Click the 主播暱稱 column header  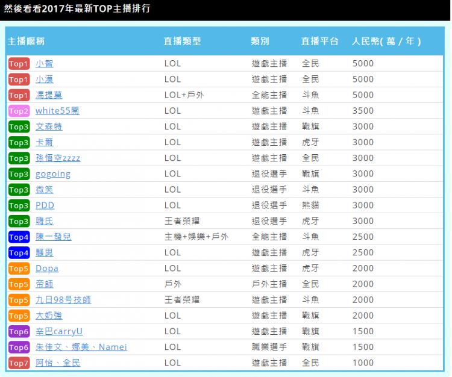(x=26, y=42)
